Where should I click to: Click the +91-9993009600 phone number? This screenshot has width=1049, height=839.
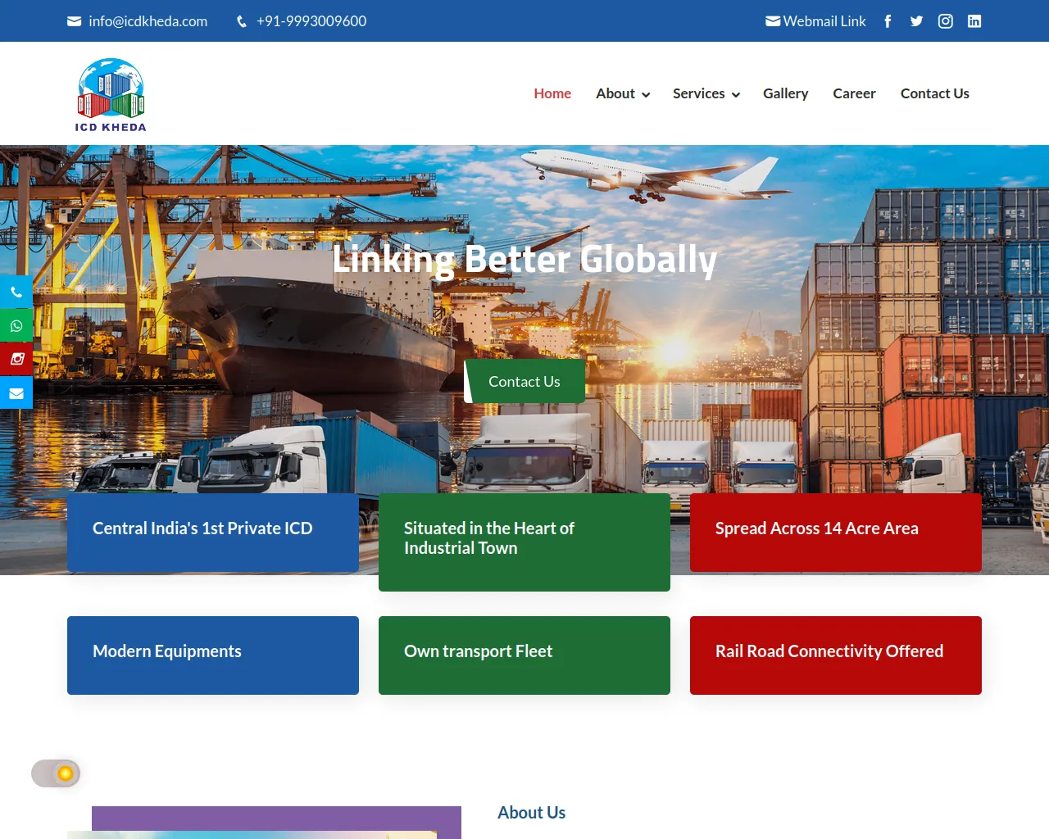point(311,21)
